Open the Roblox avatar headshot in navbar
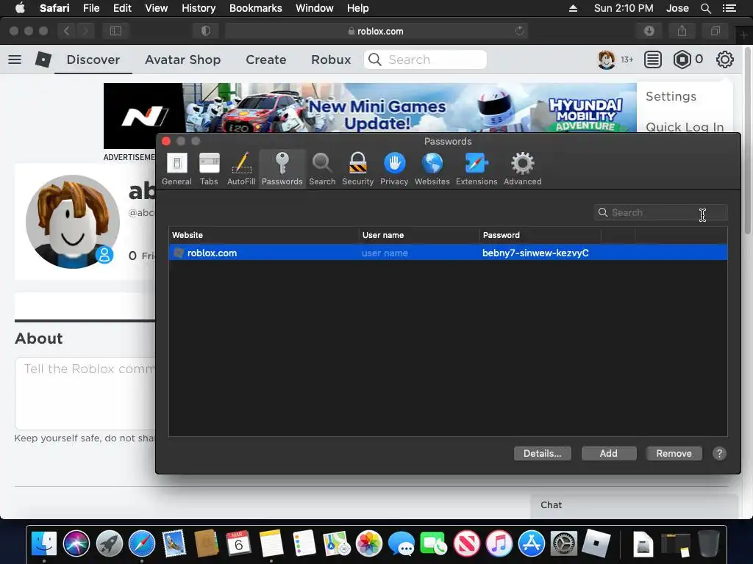The height and width of the screenshot is (564, 753). (607, 59)
